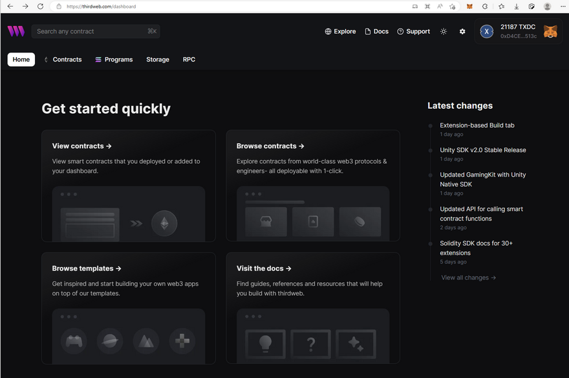Open browser downloads icon
Screen dimensions: 569x378
tap(517, 6)
